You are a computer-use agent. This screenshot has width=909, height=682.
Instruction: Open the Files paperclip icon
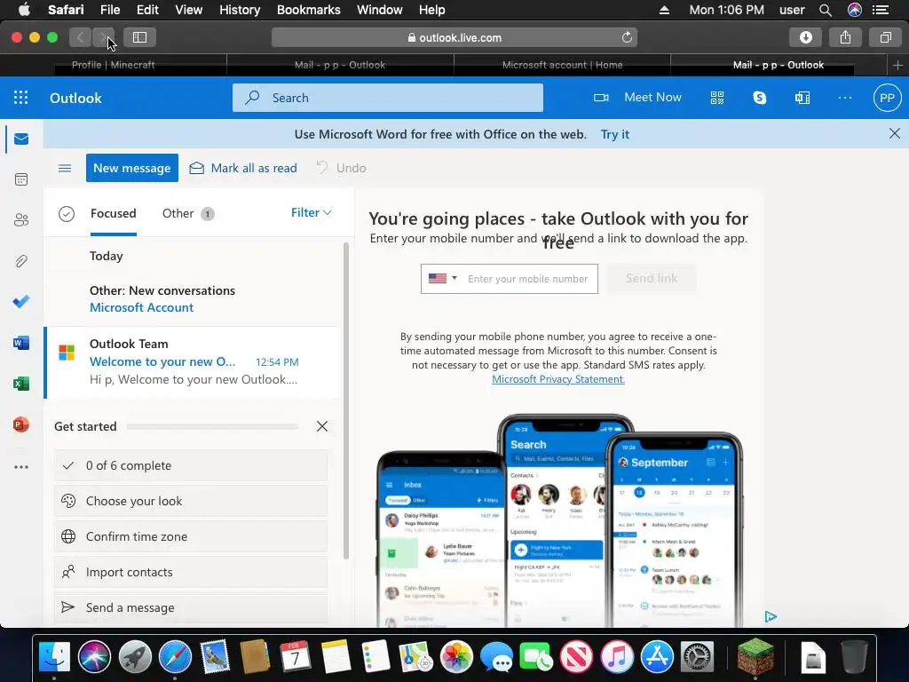tap(21, 261)
